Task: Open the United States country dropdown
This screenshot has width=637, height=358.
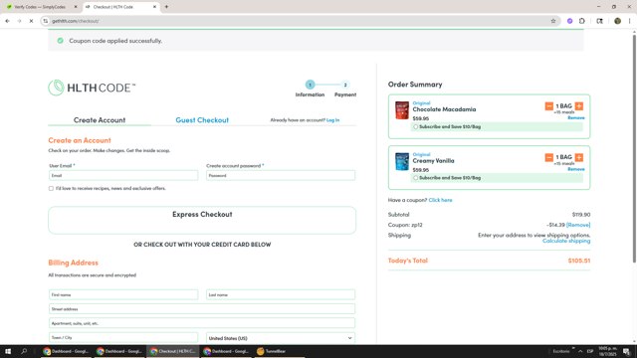Action: (x=281, y=338)
